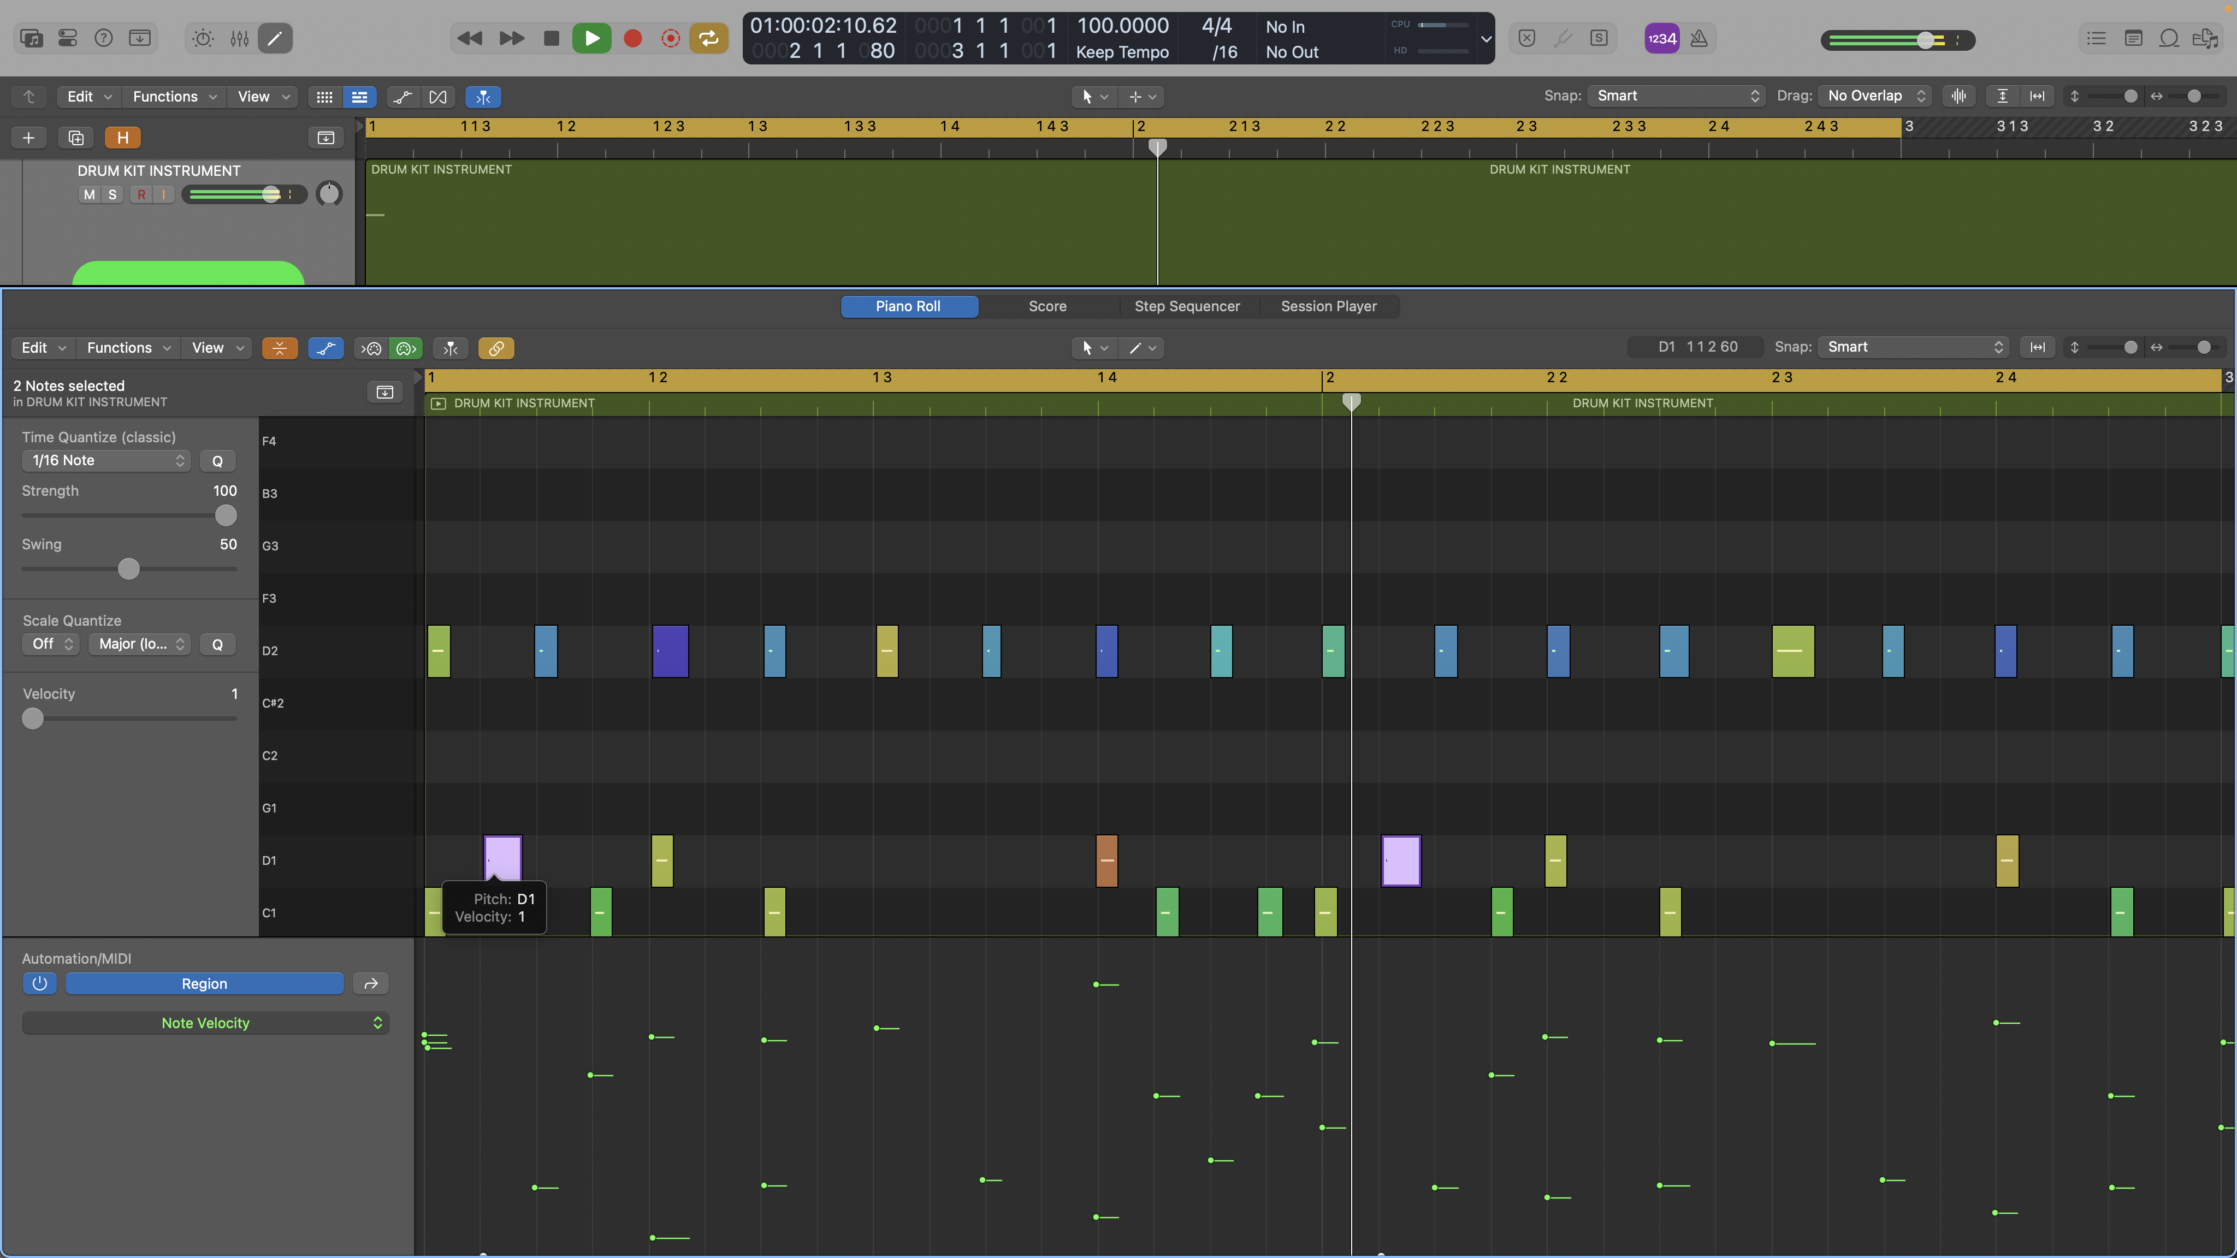Solo the DRUM KIT INSTRUMENT track
The width and height of the screenshot is (2237, 1258).
[112, 194]
